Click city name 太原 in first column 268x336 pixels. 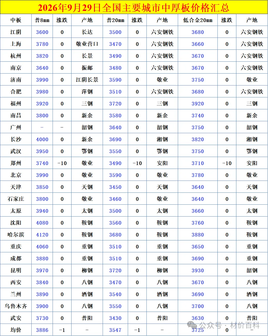tap(16, 211)
